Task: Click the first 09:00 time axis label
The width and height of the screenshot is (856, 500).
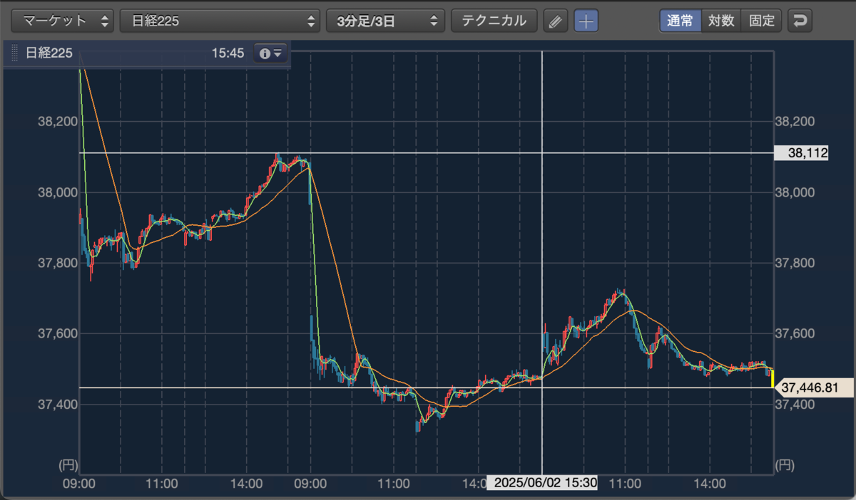Action: point(79,484)
